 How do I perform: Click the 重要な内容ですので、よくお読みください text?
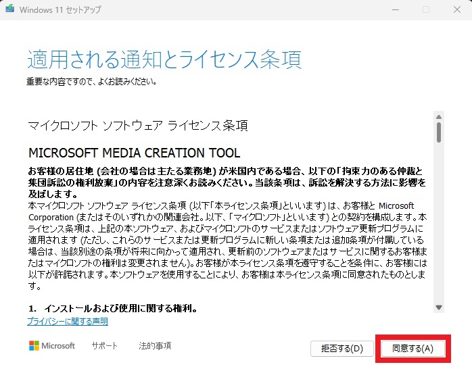click(91, 82)
